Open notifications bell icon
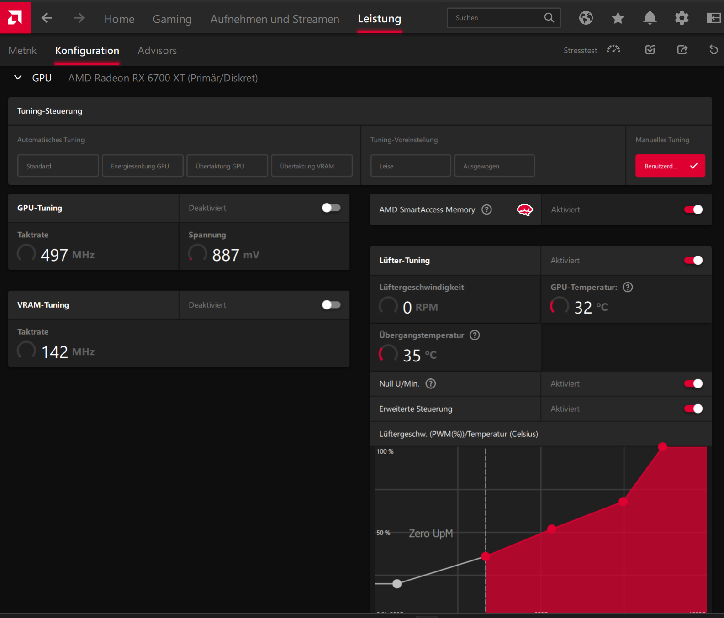This screenshot has height=618, width=724. click(x=650, y=18)
